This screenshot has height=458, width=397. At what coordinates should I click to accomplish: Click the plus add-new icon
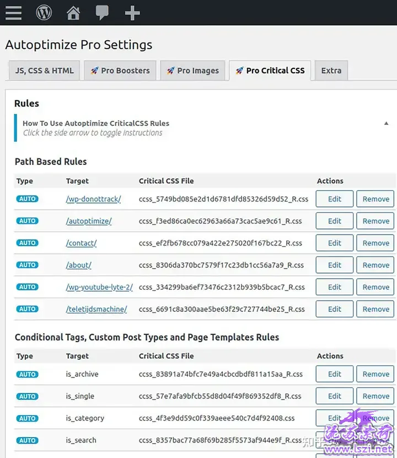click(x=132, y=13)
